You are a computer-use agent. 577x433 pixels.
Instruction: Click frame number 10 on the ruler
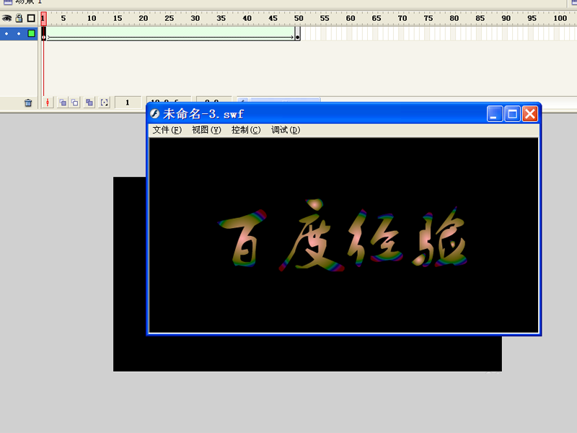tap(92, 18)
